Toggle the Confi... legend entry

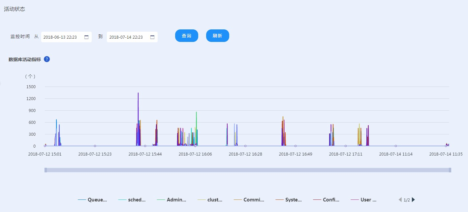click(327, 200)
